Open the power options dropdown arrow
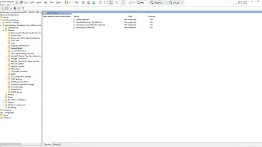This screenshot has width=262, height=147. click(70, 2)
